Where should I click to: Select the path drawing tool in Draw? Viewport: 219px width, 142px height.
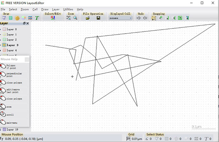(x=4, y=18)
